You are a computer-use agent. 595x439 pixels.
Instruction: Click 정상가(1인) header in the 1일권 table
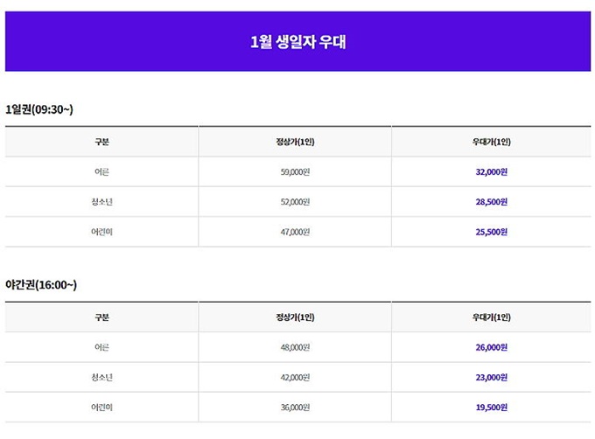(295, 142)
